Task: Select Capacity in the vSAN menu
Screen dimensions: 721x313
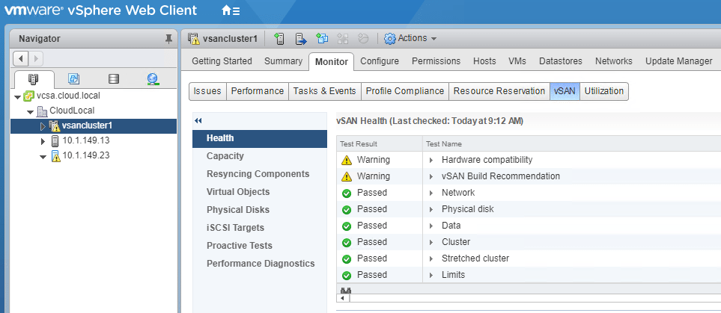Action: pos(225,156)
